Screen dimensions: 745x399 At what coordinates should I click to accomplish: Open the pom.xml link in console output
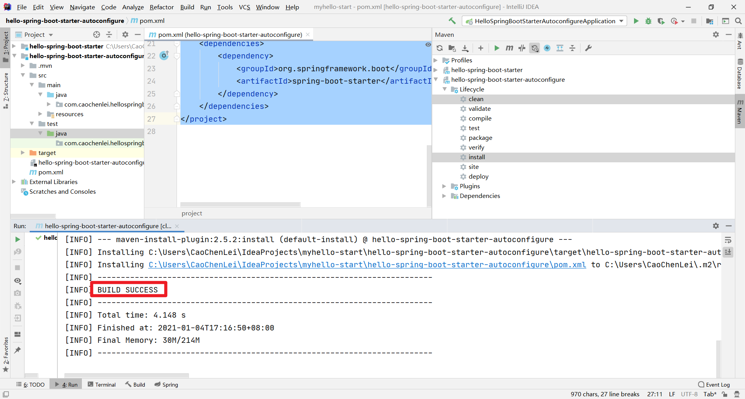(367, 265)
